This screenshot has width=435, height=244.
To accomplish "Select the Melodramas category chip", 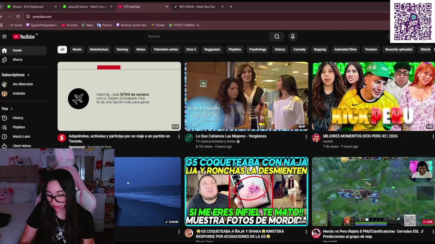I will 99,49.
